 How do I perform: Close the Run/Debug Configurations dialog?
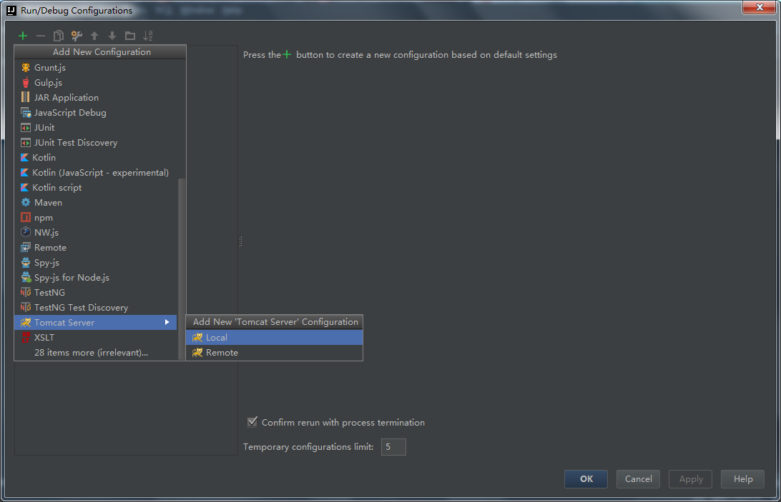[759, 7]
